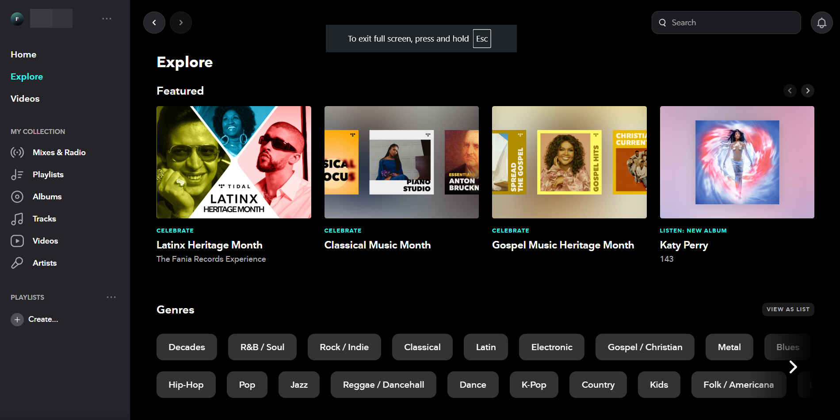Click the Latinx Heritage Month title
This screenshot has width=840, height=420.
click(x=210, y=245)
